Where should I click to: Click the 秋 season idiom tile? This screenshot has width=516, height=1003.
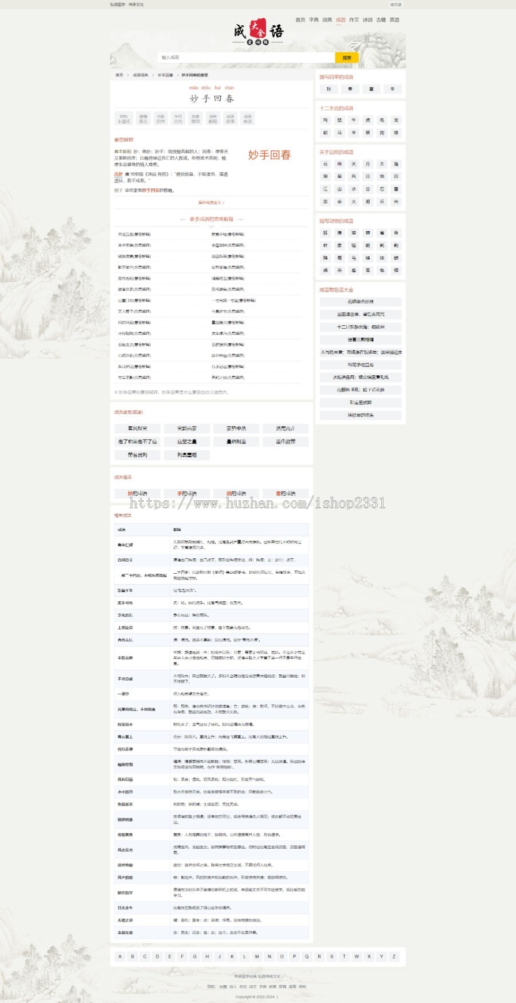[329, 89]
